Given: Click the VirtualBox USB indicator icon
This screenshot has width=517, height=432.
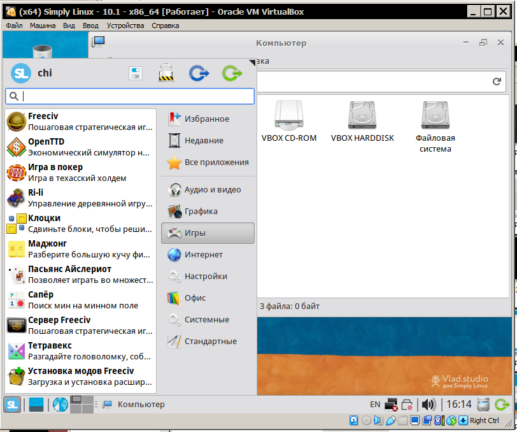Looking at the screenshot, I should coord(391,421).
